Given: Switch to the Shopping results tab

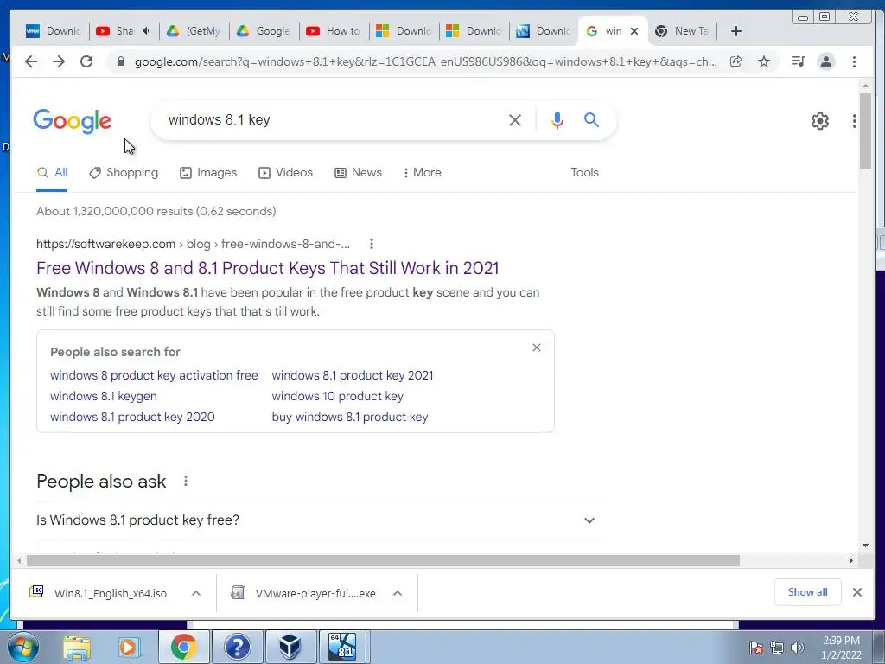Looking at the screenshot, I should point(124,173).
